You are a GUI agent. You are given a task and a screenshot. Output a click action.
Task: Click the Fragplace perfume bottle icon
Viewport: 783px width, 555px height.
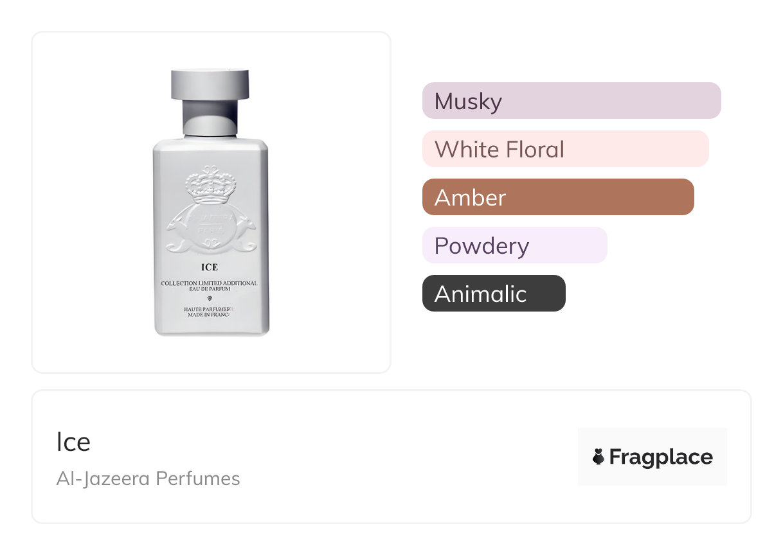pos(598,457)
